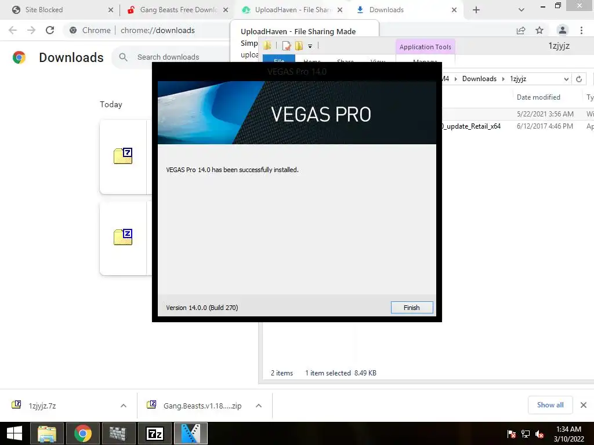The image size is (594, 445).
Task: Open File Explorer from the taskbar
Action: pos(47,433)
